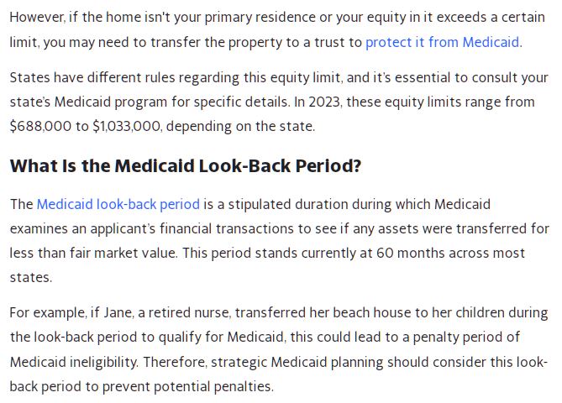Open the "Medicaid look-back period" link

[118, 204]
